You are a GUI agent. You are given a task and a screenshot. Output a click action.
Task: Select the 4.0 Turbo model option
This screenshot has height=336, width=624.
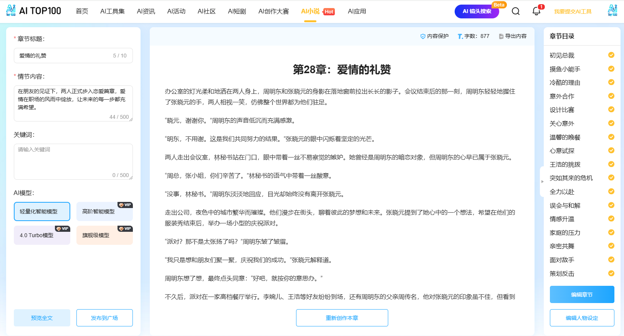[42, 235]
